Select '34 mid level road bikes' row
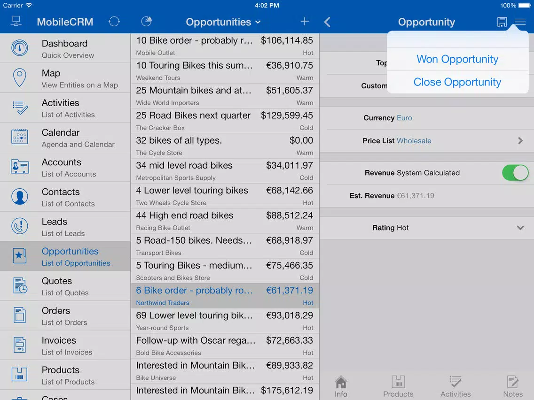The image size is (534, 400). click(225, 171)
